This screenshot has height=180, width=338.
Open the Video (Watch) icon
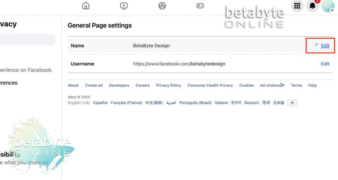pyautogui.click(x=124, y=6)
